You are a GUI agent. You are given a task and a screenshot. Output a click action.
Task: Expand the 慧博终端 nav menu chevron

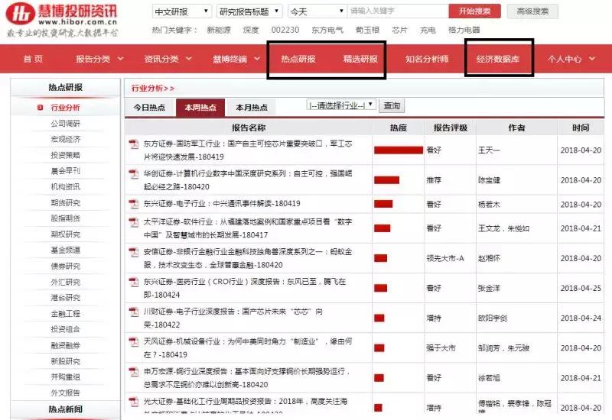click(257, 59)
